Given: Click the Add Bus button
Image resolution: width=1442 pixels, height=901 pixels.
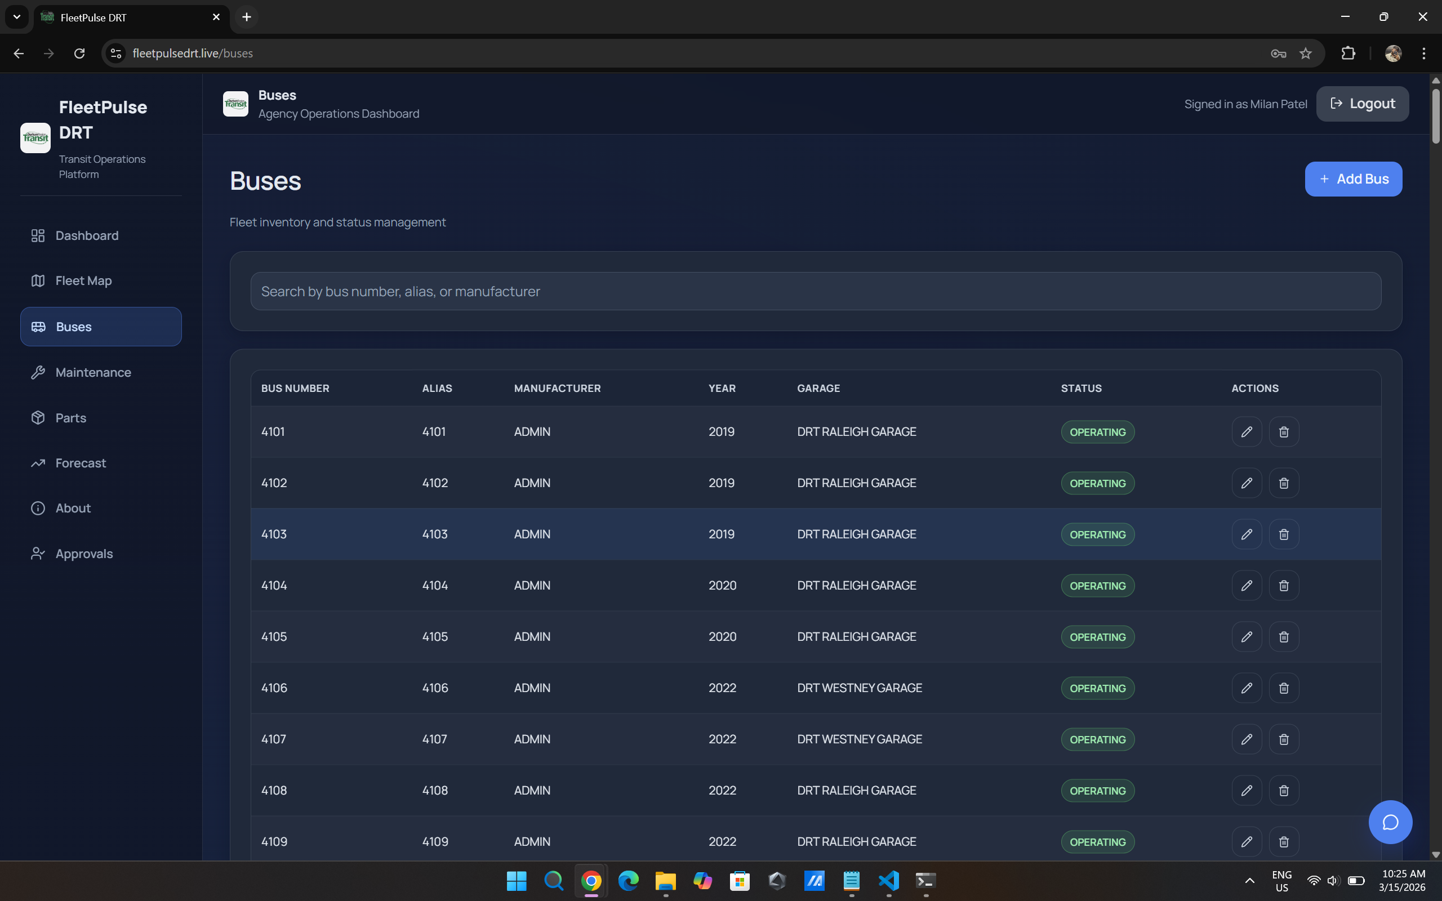Looking at the screenshot, I should coord(1352,179).
